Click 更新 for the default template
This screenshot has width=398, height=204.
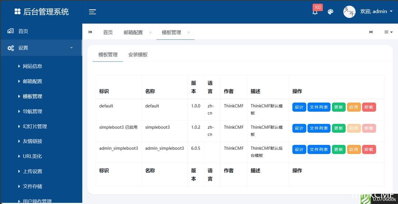pos(339,107)
